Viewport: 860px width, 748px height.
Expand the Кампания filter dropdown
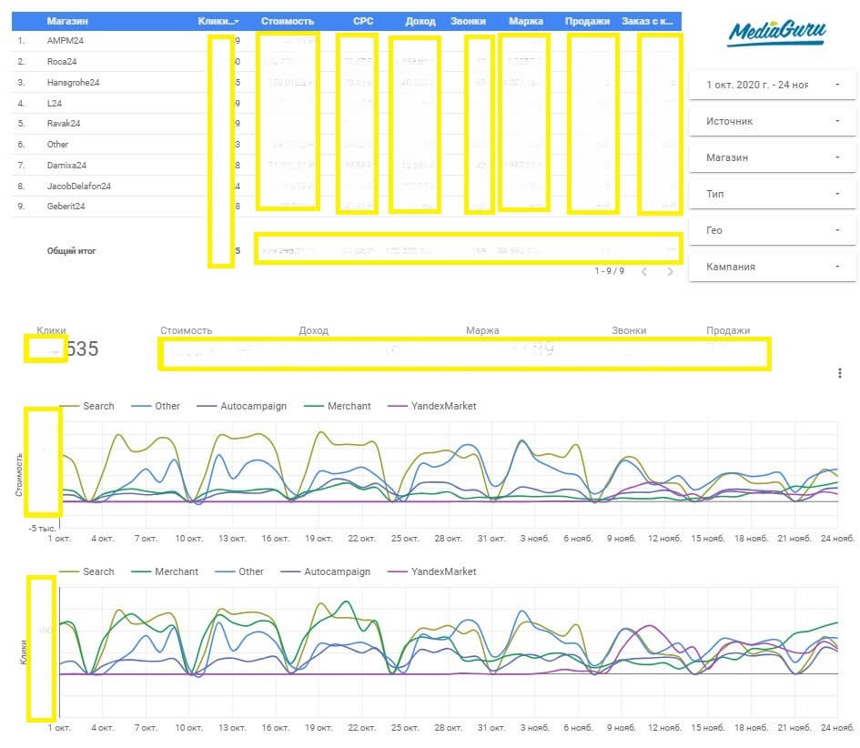[x=772, y=267]
